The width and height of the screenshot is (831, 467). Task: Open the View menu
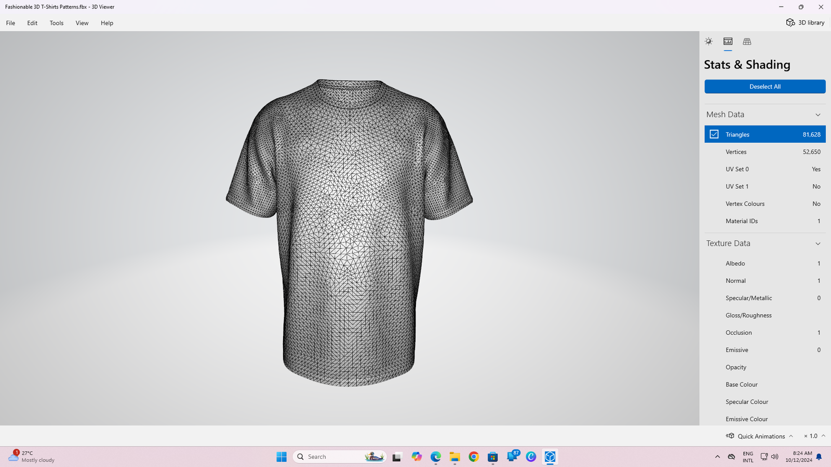coord(82,23)
